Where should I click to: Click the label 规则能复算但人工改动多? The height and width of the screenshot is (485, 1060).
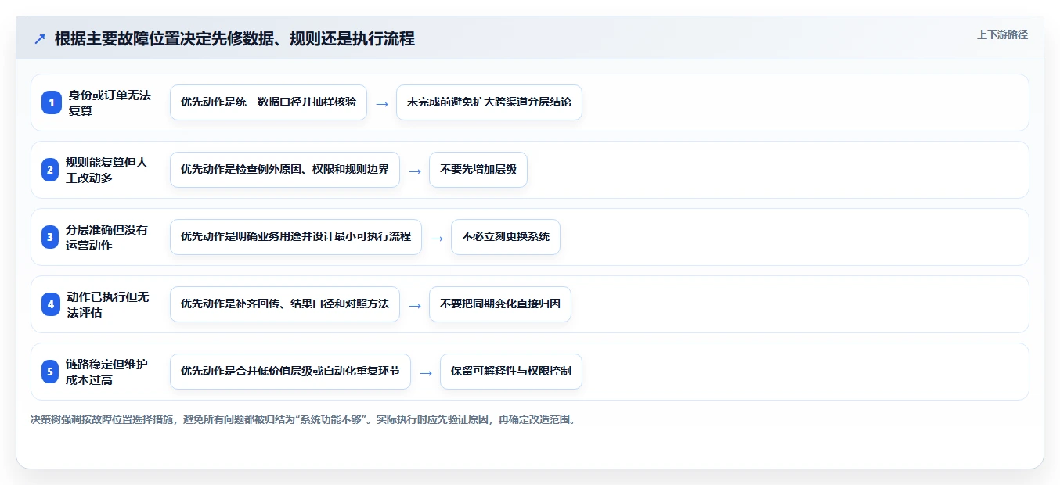[107, 170]
